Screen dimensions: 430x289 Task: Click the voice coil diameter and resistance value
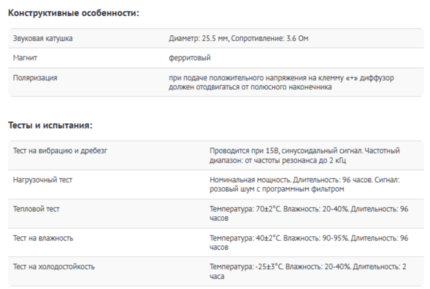coord(238,38)
